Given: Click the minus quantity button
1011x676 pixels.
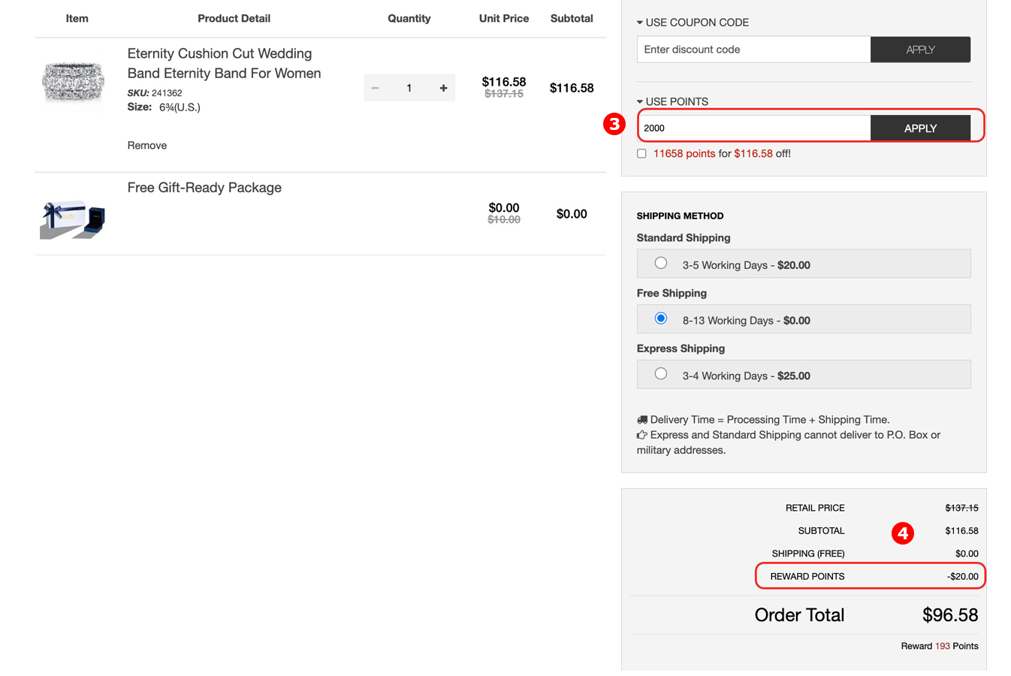Looking at the screenshot, I should click(x=375, y=88).
